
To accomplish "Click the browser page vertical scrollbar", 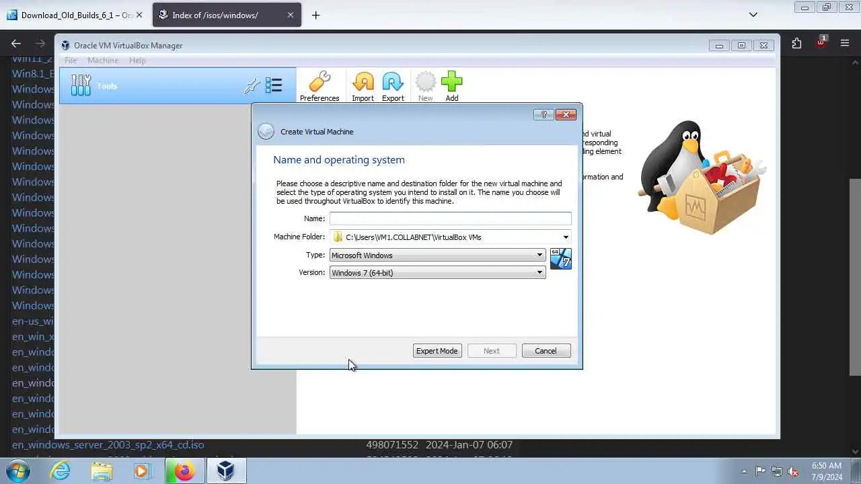I will click(x=855, y=277).
